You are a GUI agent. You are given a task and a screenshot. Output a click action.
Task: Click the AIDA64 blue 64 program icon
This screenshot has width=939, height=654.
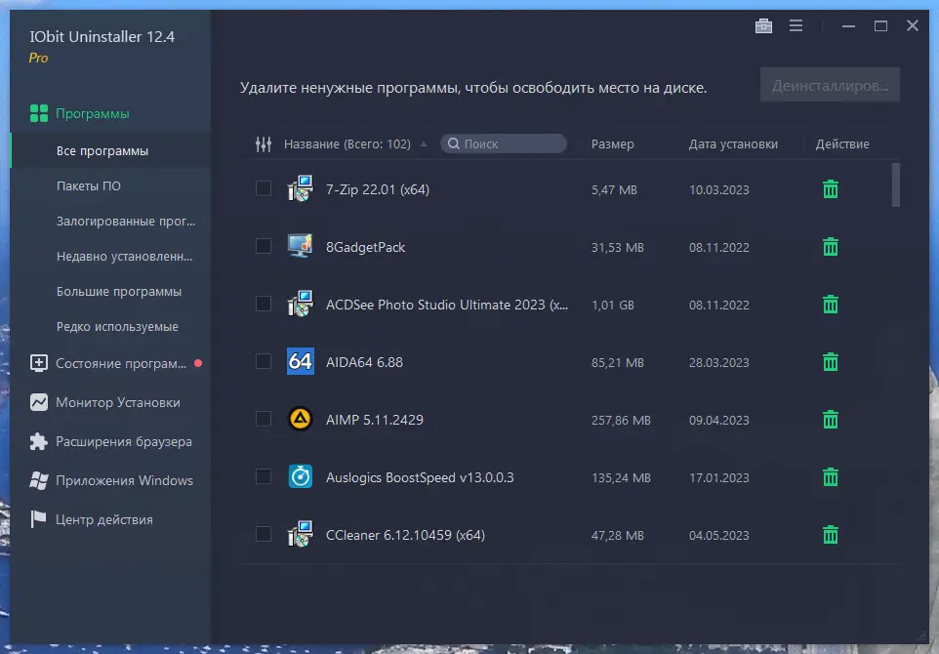pos(300,361)
